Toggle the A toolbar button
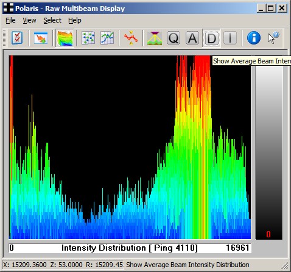The width and height of the screenshot is (291, 272). [x=192, y=38]
